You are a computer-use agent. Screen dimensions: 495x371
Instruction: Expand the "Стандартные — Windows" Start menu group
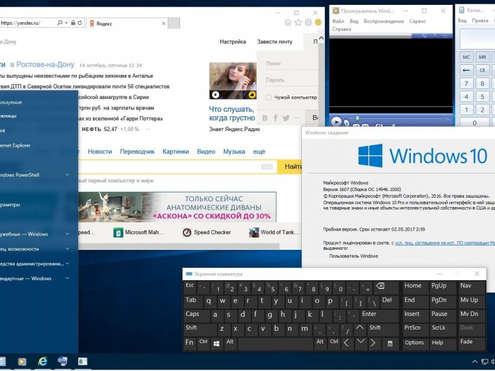click(x=67, y=278)
